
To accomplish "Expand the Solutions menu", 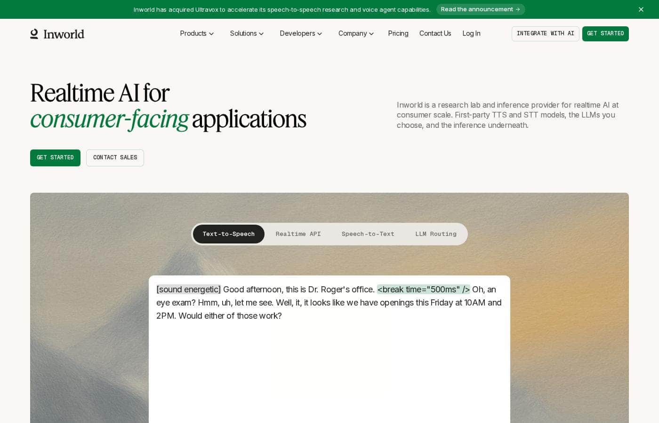I will [247, 33].
